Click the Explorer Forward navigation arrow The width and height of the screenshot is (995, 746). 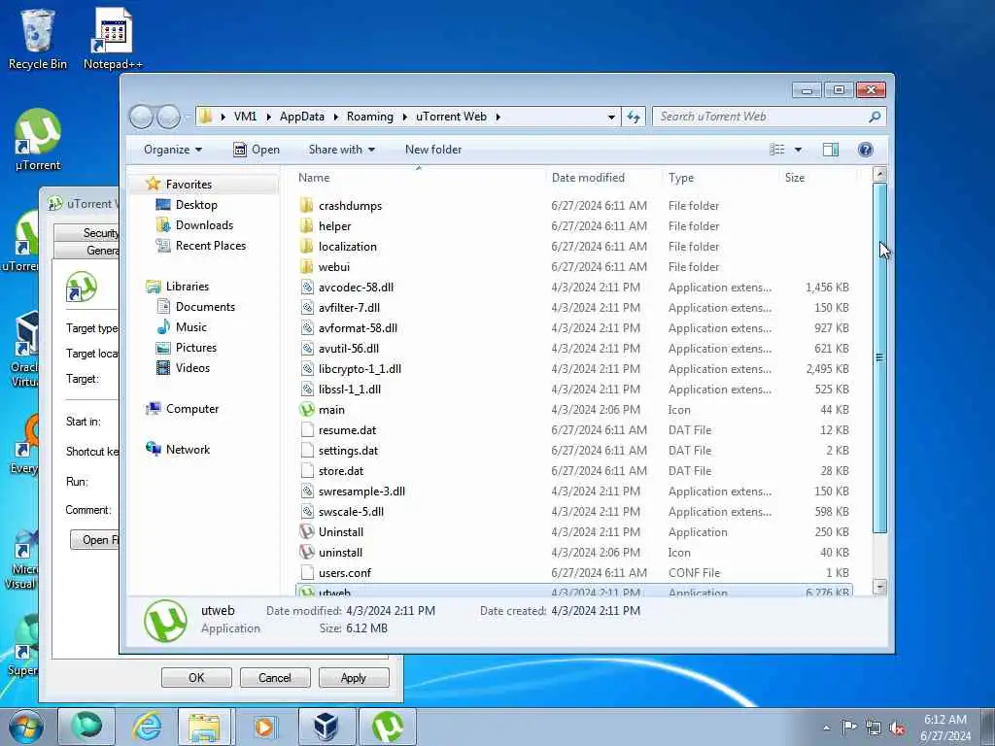168,117
